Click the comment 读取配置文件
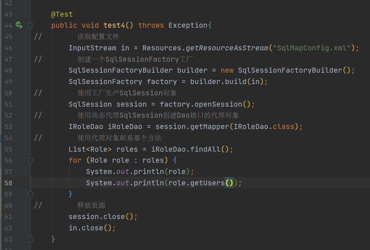370x250 pixels. tap(98, 36)
